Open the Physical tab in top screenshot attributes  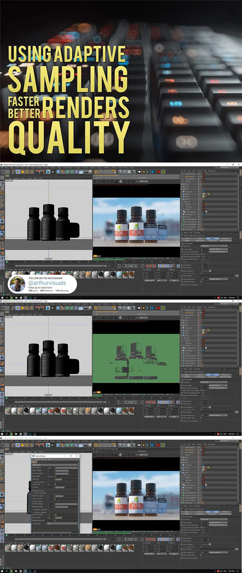[225, 238]
